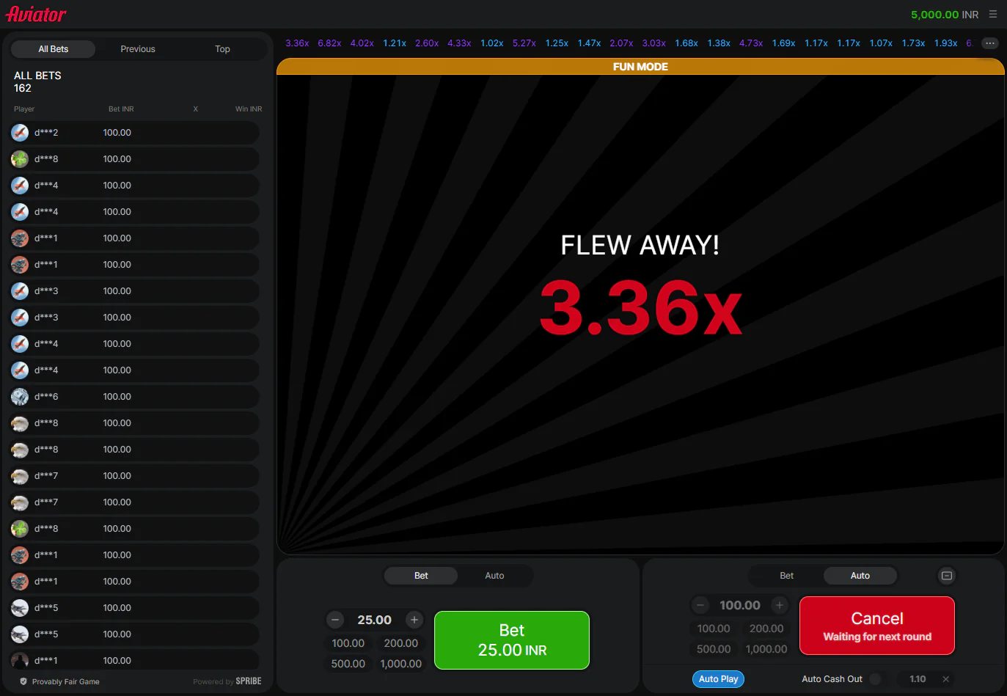The width and height of the screenshot is (1007, 696).
Task: Open the hamburger menu beside balance
Action: [993, 14]
